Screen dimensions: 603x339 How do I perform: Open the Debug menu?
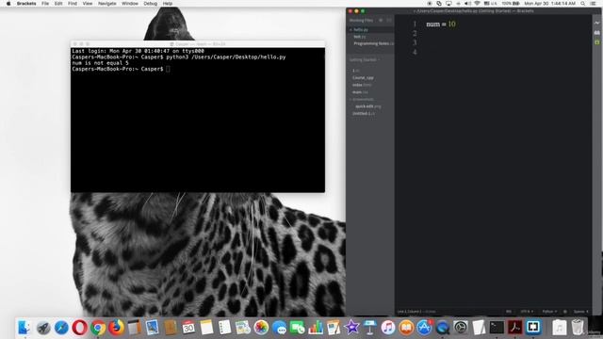coord(150,4)
